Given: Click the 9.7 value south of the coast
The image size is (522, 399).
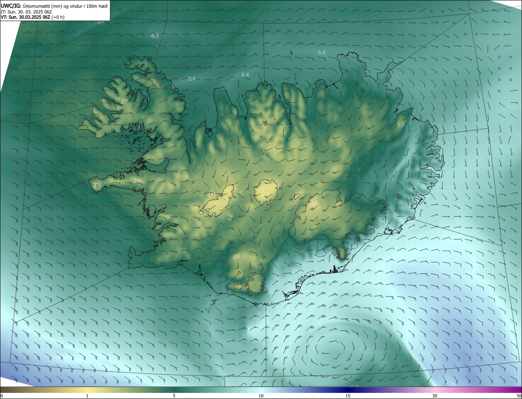Looking at the screenshot, I should [x=295, y=318].
